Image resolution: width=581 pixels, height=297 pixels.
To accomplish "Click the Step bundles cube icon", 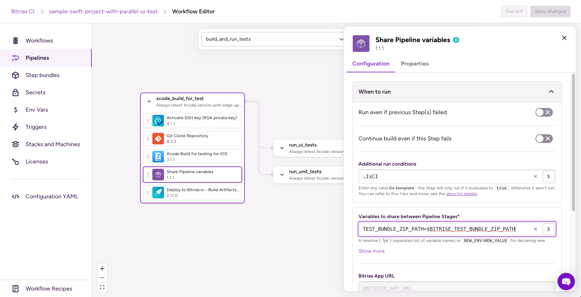I will (16, 75).
